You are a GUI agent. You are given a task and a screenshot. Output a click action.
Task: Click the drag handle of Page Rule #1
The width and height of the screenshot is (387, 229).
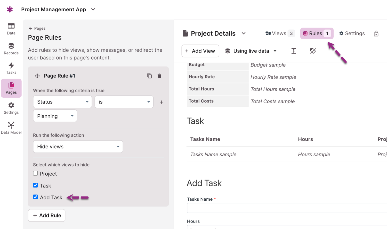coord(37,76)
